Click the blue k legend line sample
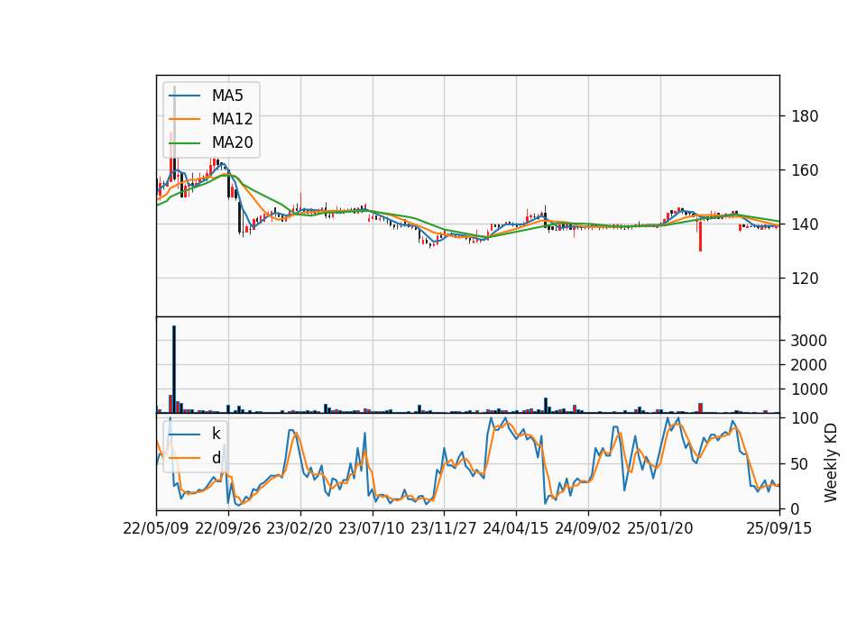The width and height of the screenshot is (866, 622). (x=184, y=434)
